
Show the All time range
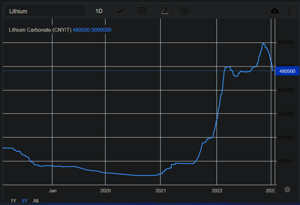click(36, 201)
